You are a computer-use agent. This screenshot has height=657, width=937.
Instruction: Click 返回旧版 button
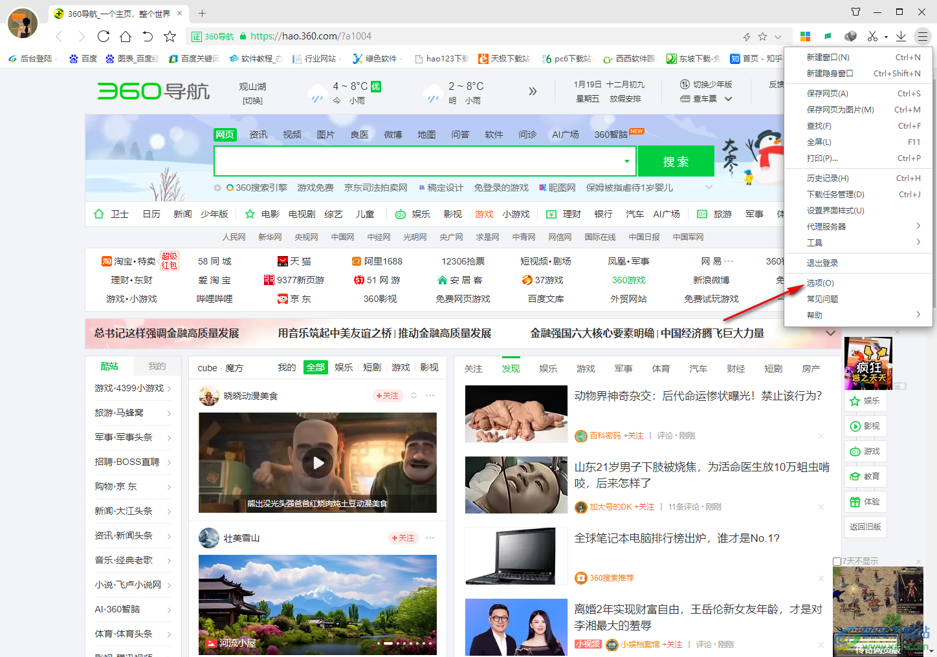click(x=865, y=527)
